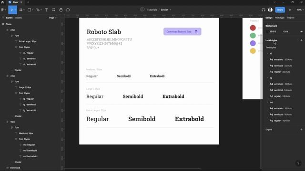
Task: Add a new local style with plus
Action: tap(301, 40)
